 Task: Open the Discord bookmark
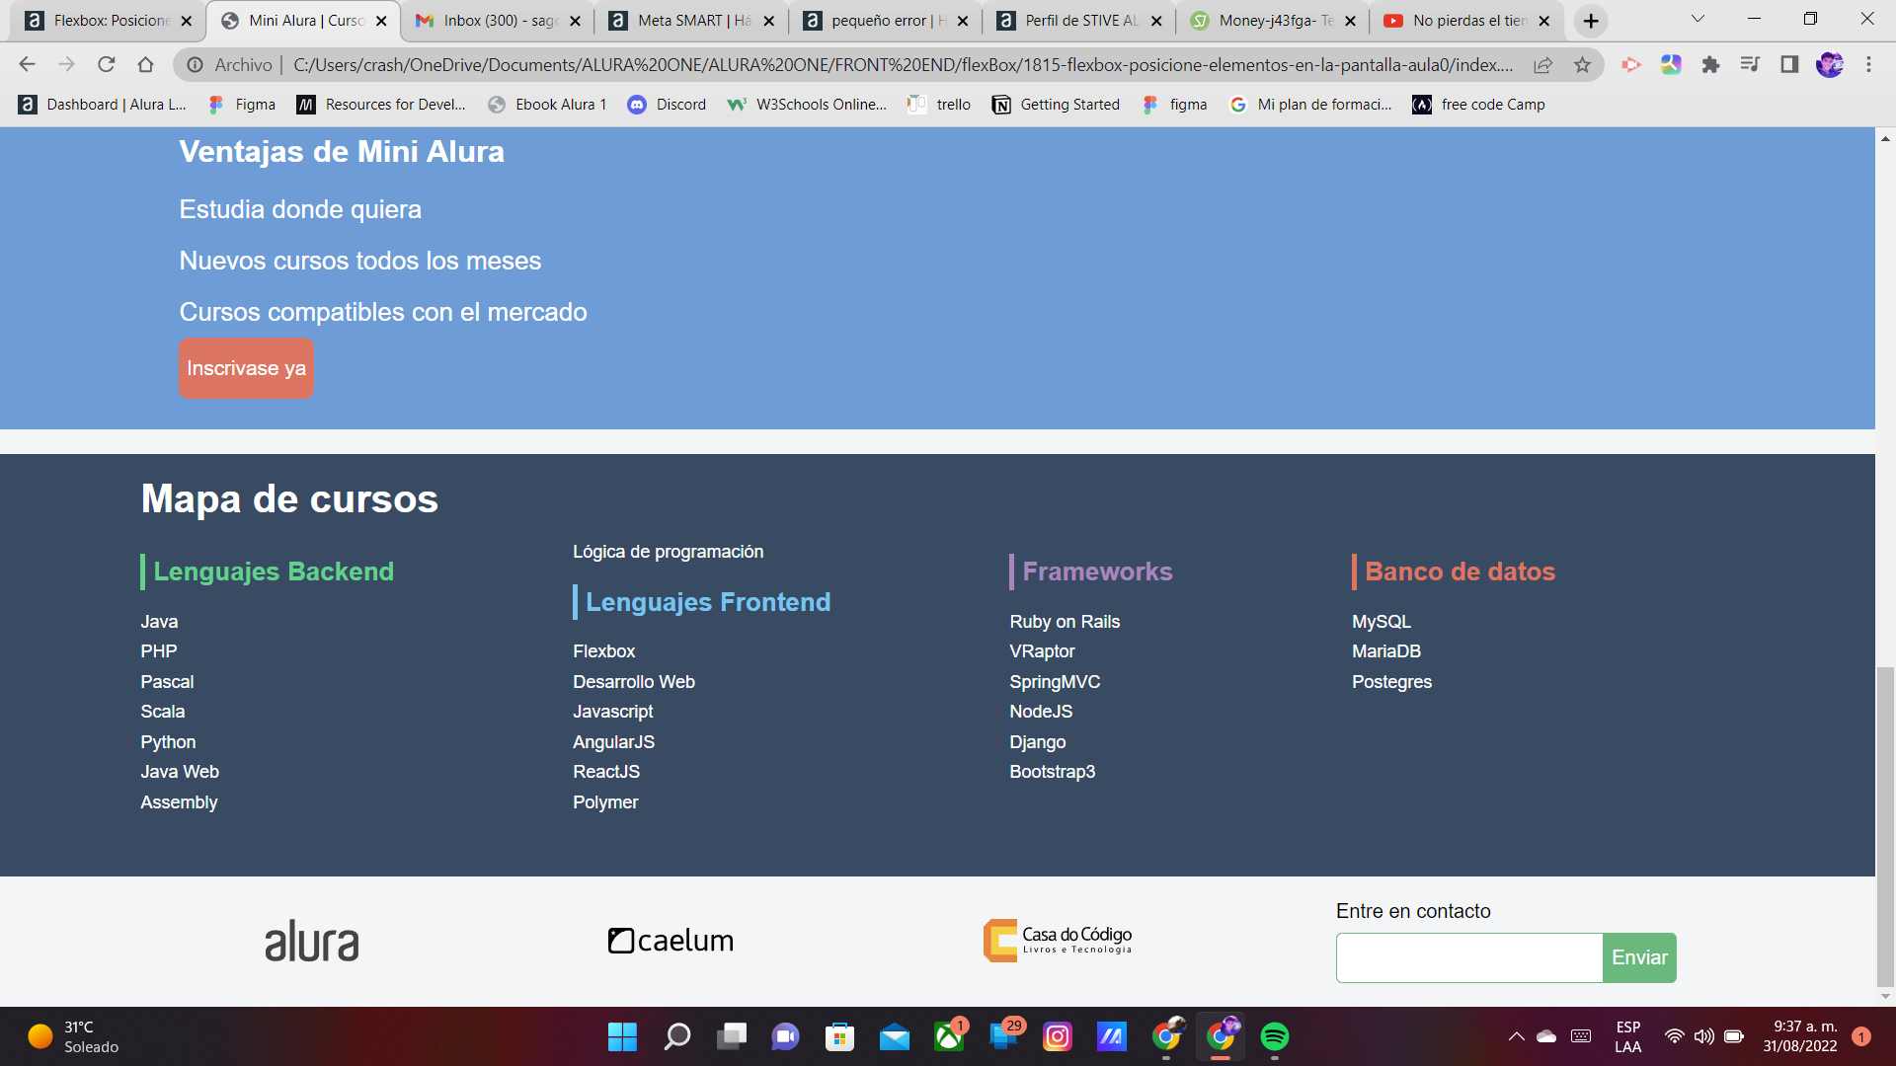[x=667, y=105]
